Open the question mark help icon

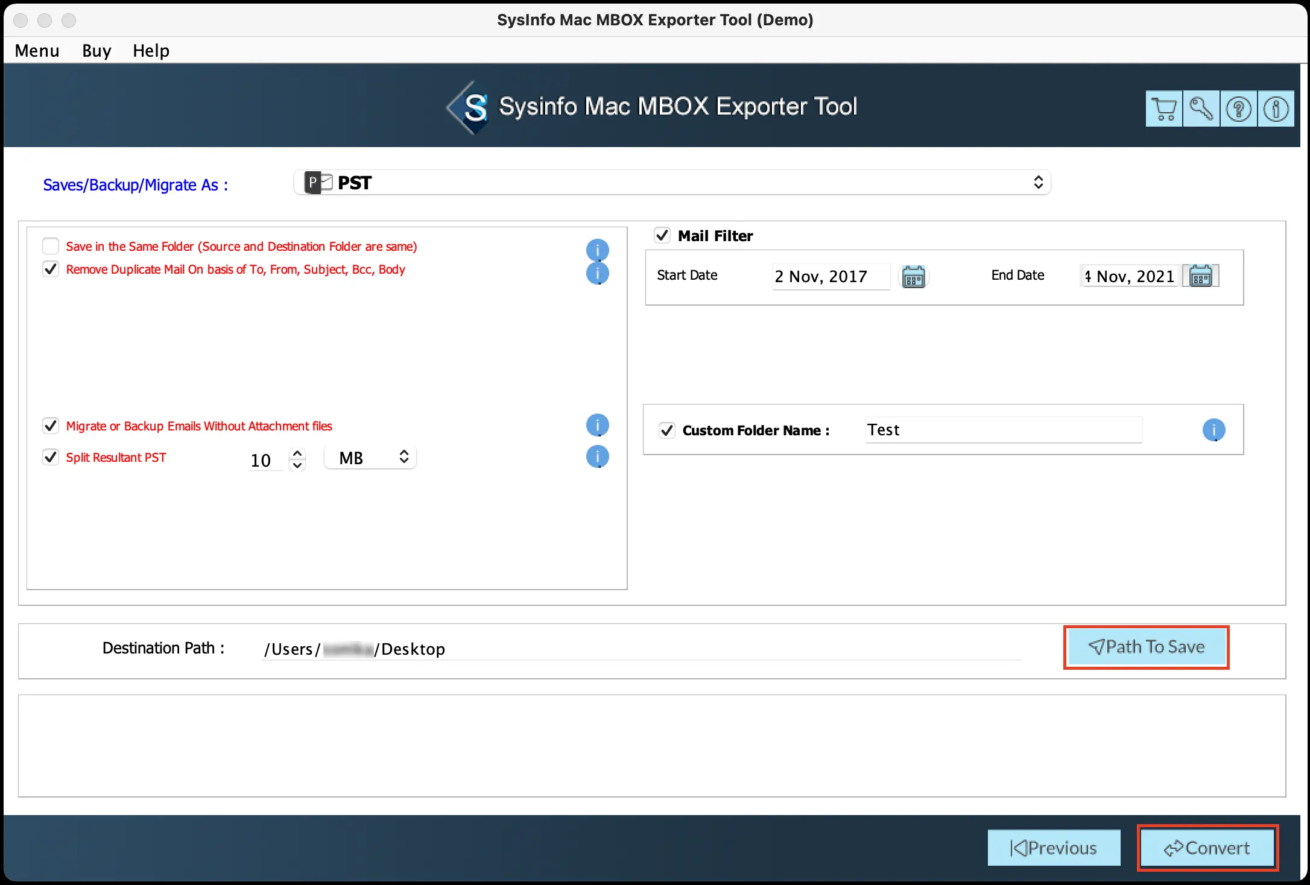1238,109
